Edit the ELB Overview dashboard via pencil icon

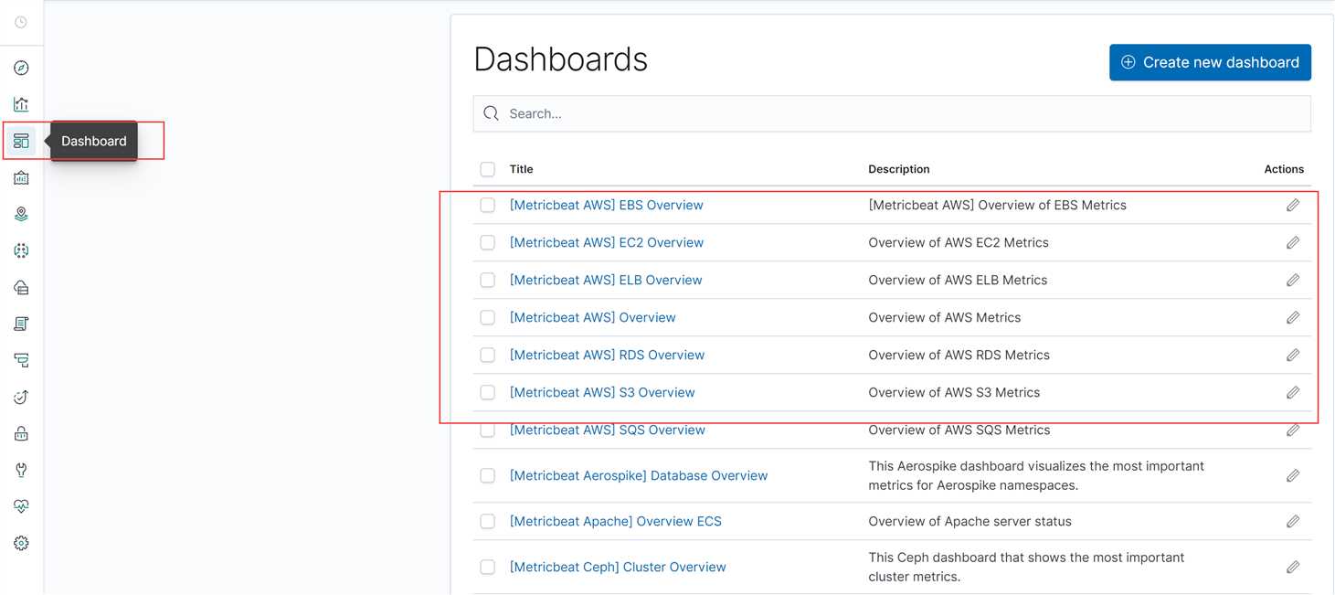[x=1293, y=281]
